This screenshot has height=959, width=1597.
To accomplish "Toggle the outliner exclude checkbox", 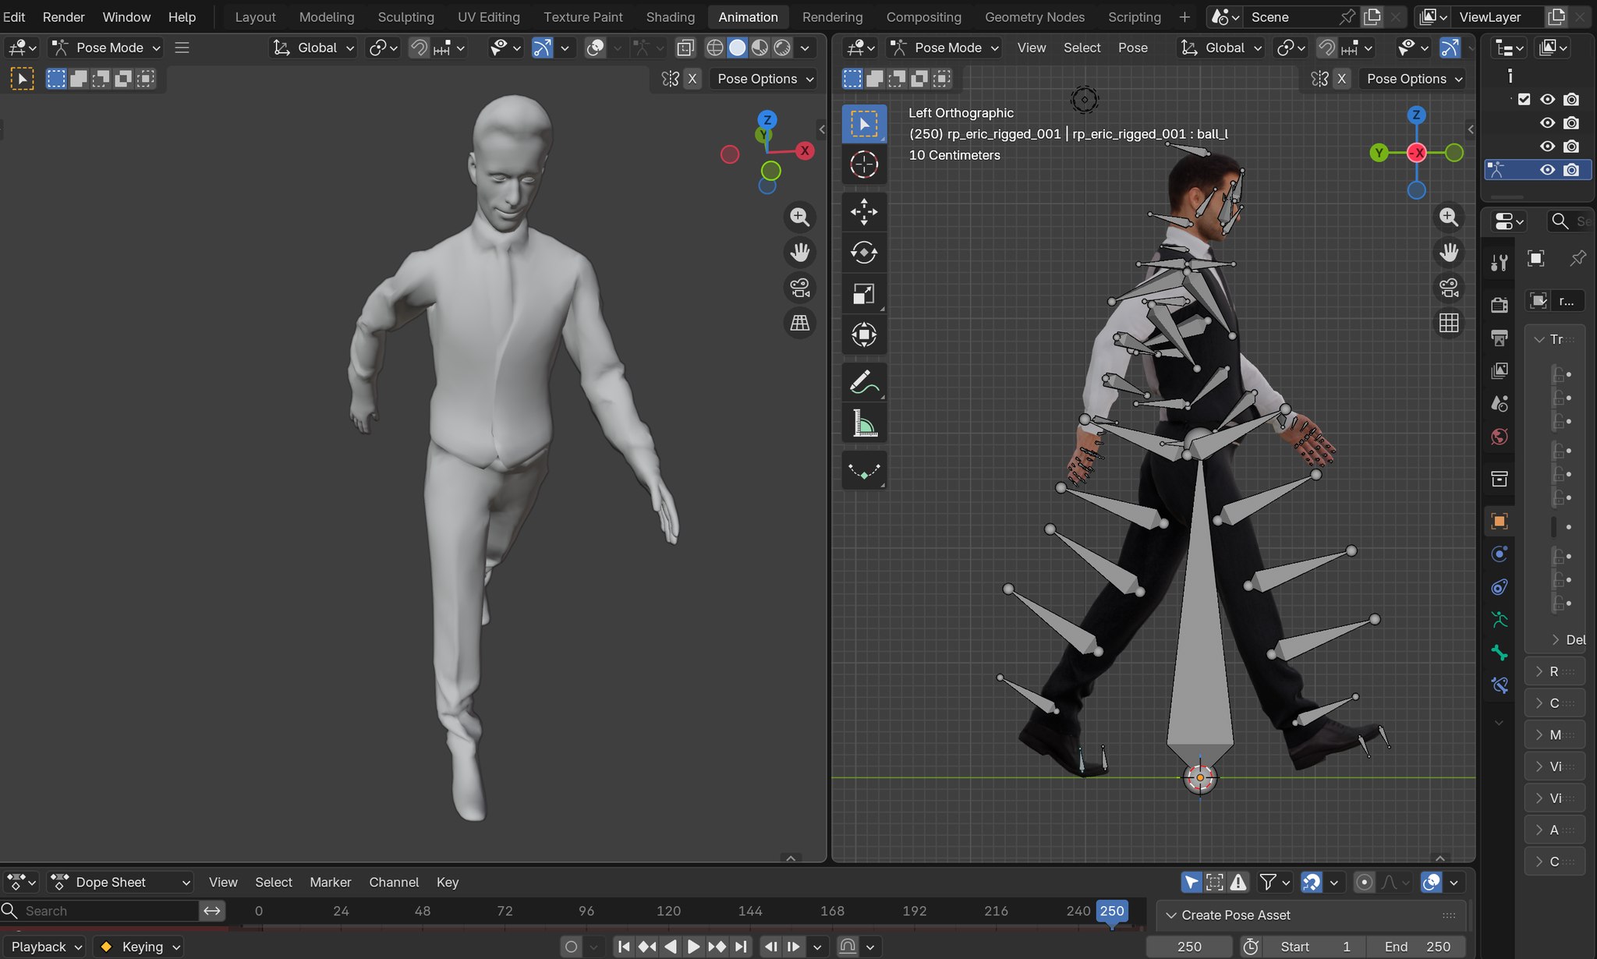I will 1524,99.
